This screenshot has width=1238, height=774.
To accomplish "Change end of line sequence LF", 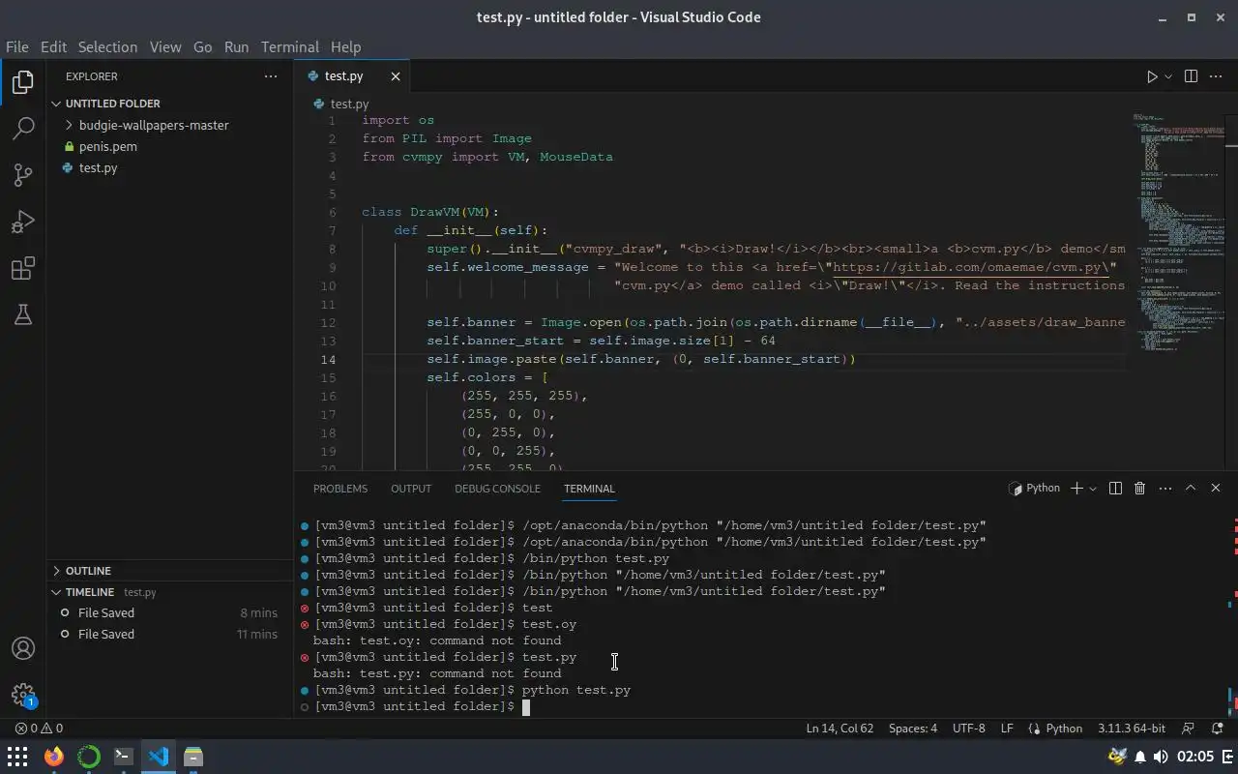I will point(1007,729).
